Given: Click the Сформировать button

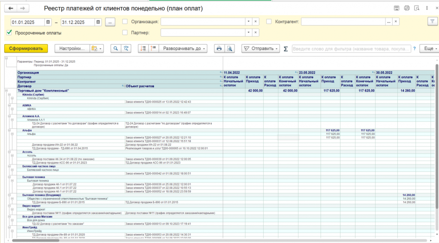Looking at the screenshot, I should (26, 49).
